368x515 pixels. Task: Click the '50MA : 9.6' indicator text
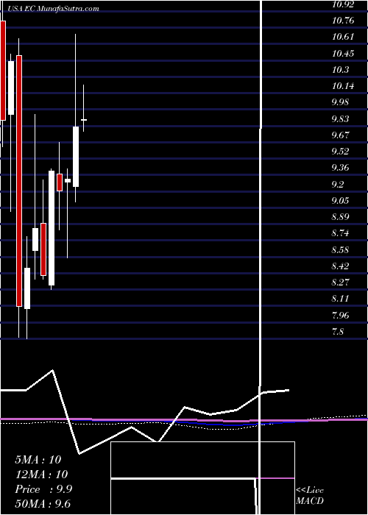click(43, 504)
